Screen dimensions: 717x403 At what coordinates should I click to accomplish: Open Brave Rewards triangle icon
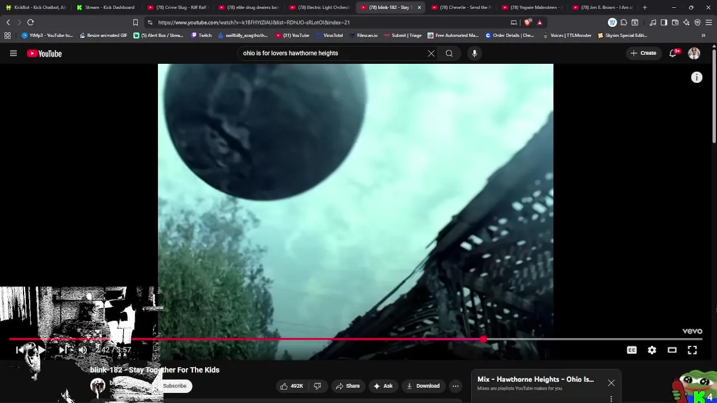[x=539, y=22]
